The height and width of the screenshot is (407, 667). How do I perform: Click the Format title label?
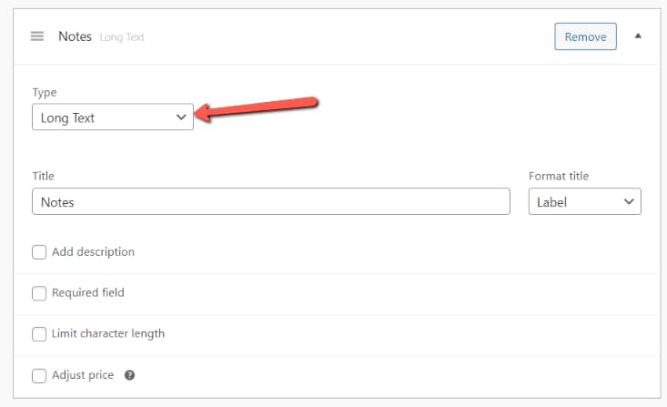tap(559, 176)
